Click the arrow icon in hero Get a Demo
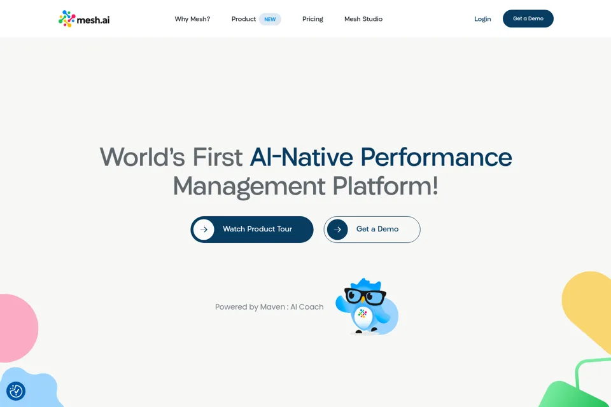This screenshot has height=407, width=611. [337, 230]
